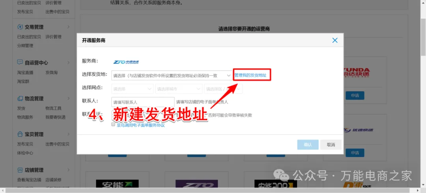Click the YUNDA 韵达快递 logo
Image resolution: width=426 pixels, height=193 pixels.
pos(357,73)
